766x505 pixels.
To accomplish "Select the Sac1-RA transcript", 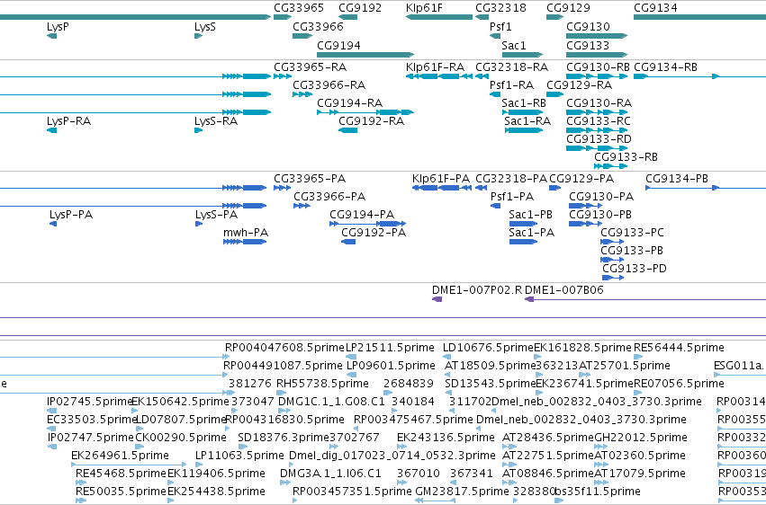I will click(524, 130).
